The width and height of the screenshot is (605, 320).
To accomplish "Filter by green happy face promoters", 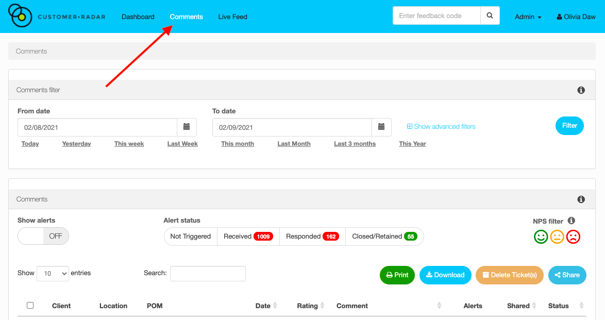I will (541, 237).
